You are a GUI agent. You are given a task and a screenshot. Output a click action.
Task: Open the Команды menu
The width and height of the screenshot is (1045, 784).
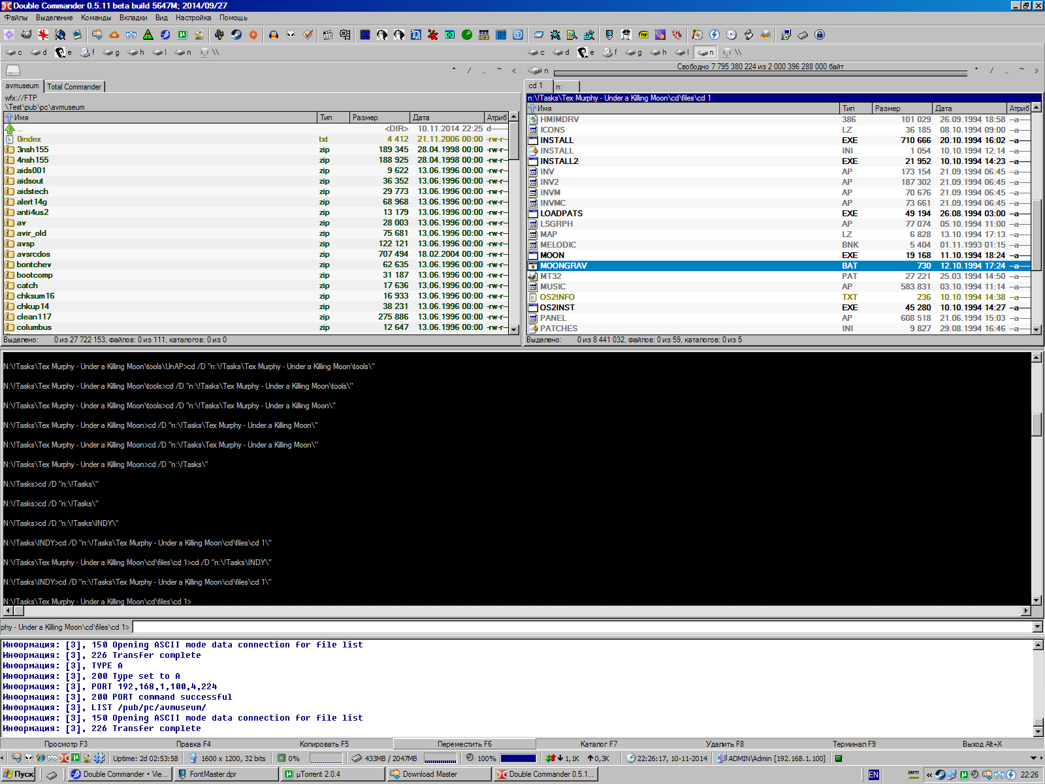coord(95,18)
